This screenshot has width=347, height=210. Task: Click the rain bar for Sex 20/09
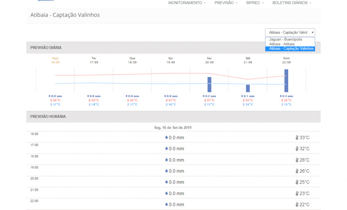coord(209,84)
